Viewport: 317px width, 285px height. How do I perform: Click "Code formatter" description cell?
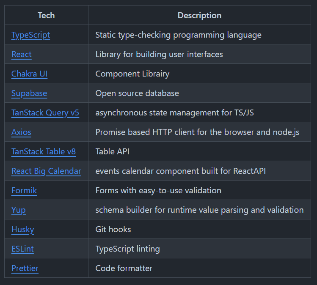(199, 268)
